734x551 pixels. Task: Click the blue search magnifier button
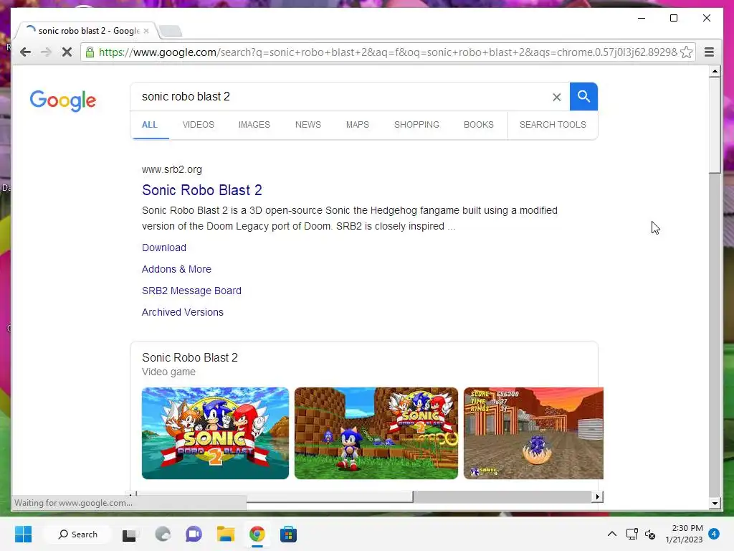[x=583, y=97]
